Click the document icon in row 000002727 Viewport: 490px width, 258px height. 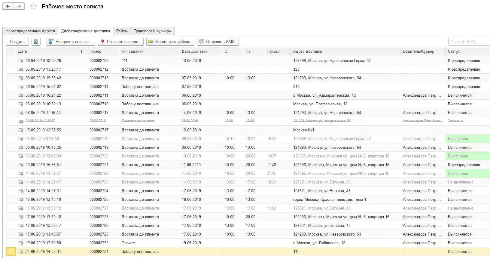click(21, 208)
